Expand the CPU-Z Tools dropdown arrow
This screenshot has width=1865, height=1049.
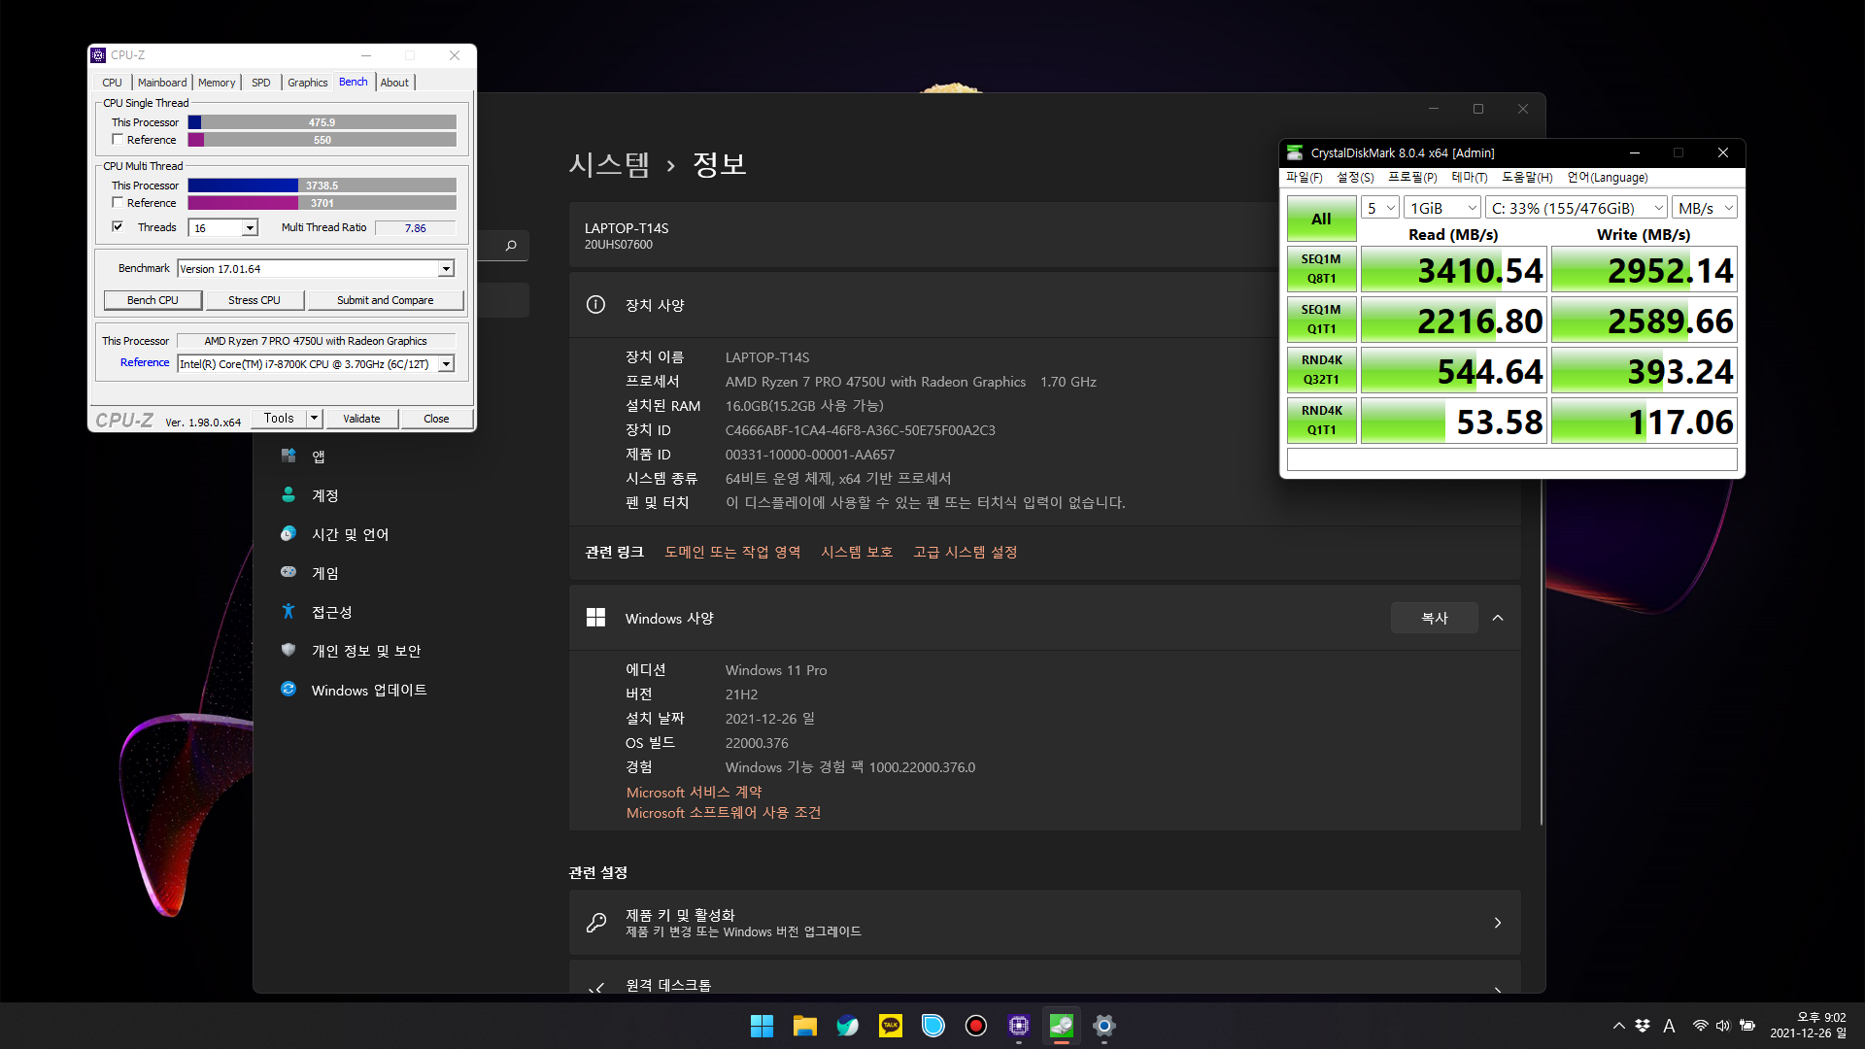(x=314, y=419)
